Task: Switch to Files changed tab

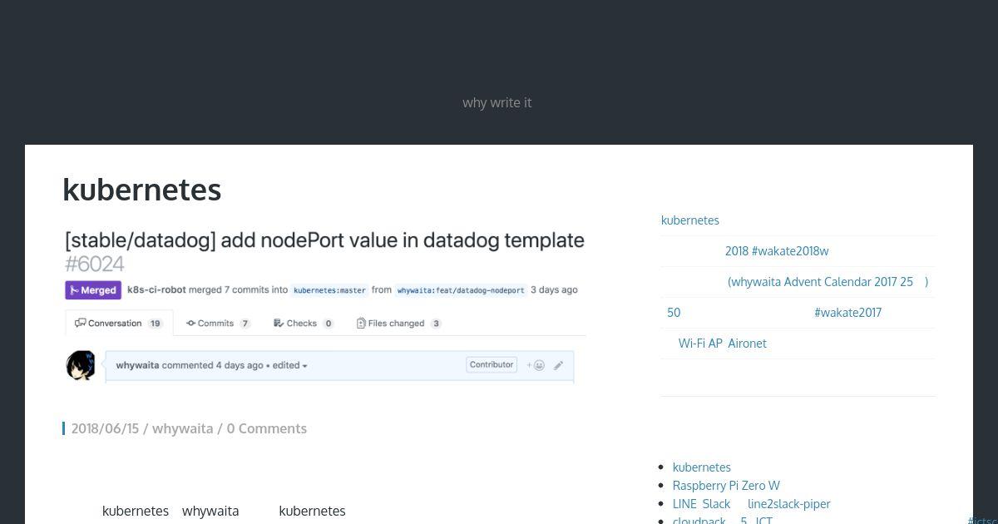Action: click(x=399, y=323)
